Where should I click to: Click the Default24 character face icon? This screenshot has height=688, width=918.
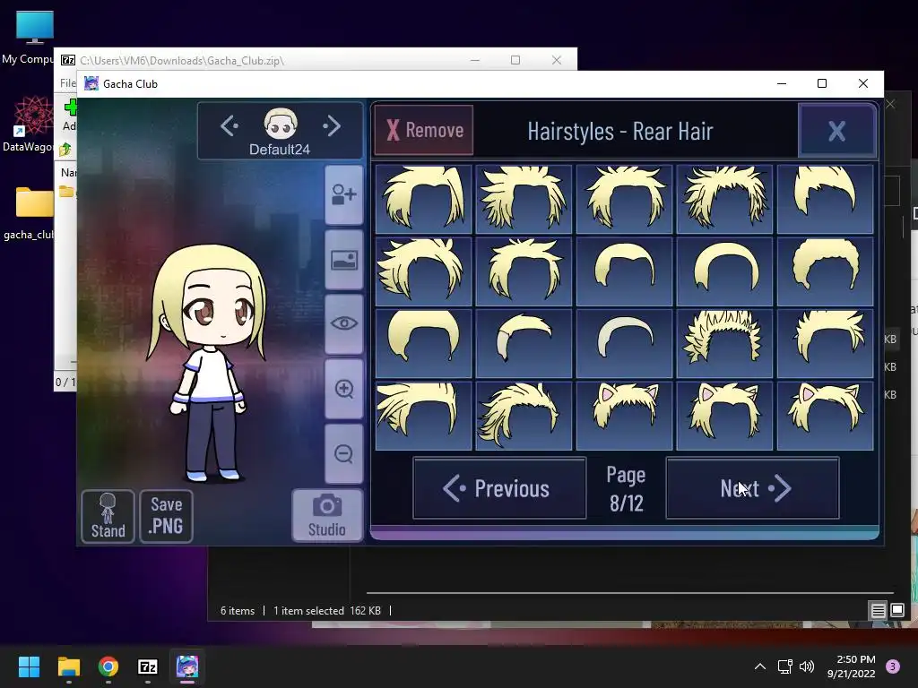281,124
